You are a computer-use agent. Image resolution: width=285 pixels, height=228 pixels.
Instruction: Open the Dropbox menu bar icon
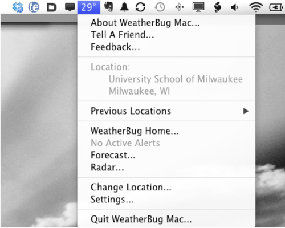[18, 7]
